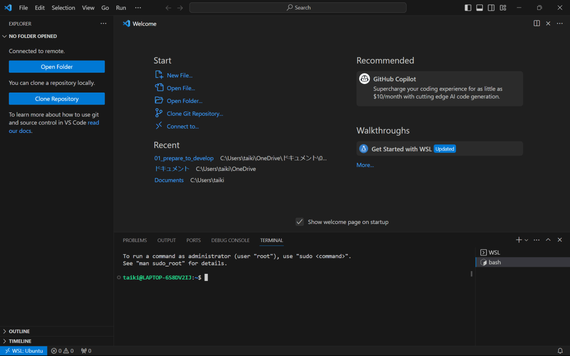
Task: Toggle Show welcome page on startup
Action: 300,222
